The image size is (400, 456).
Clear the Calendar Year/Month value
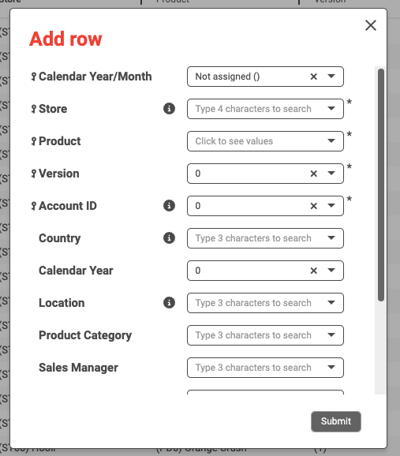pyautogui.click(x=313, y=77)
